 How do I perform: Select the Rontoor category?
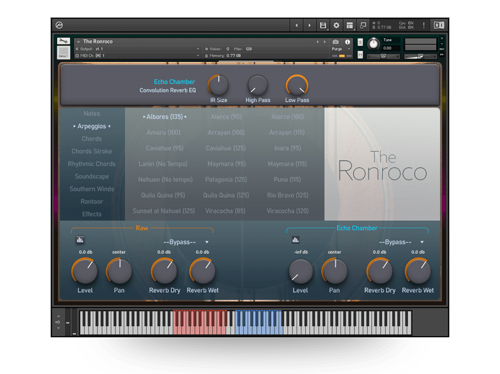click(x=92, y=201)
